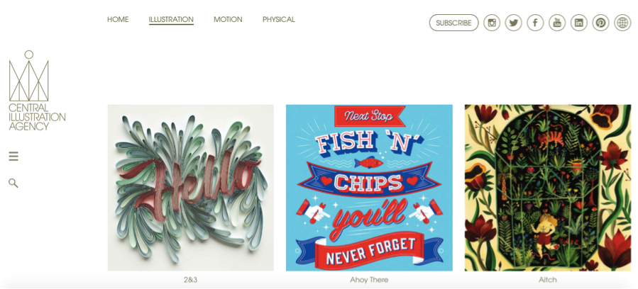Click the Subscribe button
Screen dimensions: 638x289
coord(454,23)
